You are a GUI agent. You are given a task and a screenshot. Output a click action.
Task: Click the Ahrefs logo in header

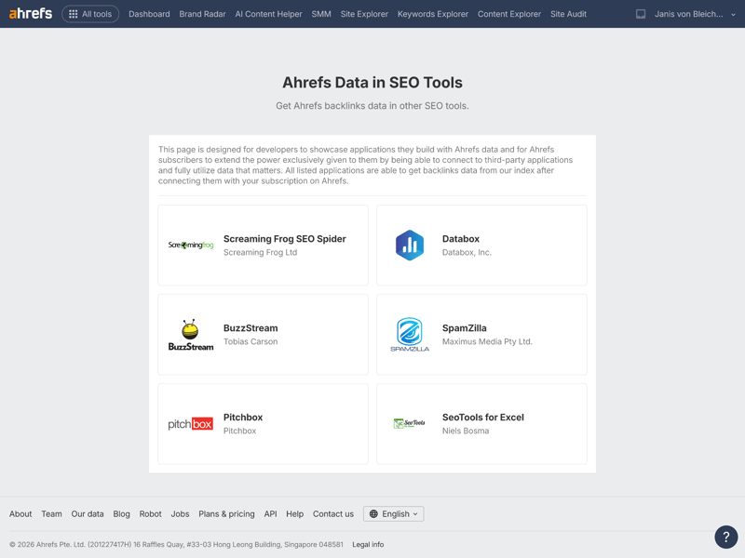click(x=31, y=14)
